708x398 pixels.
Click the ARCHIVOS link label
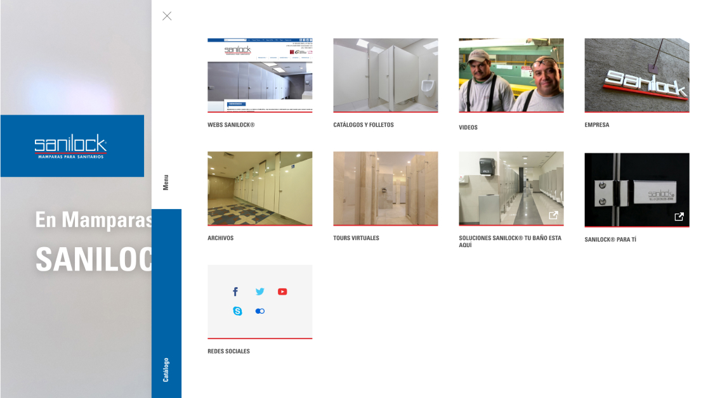[x=221, y=238]
